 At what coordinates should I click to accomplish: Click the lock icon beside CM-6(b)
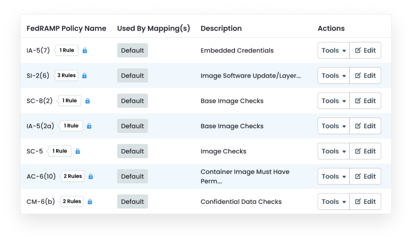coord(90,202)
